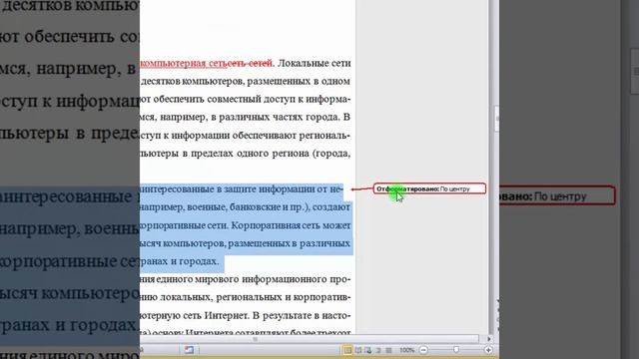Viewport: 639px width, 359px height.
Task: Click selected line 'интересованные в защите информации'
Action: (242, 189)
